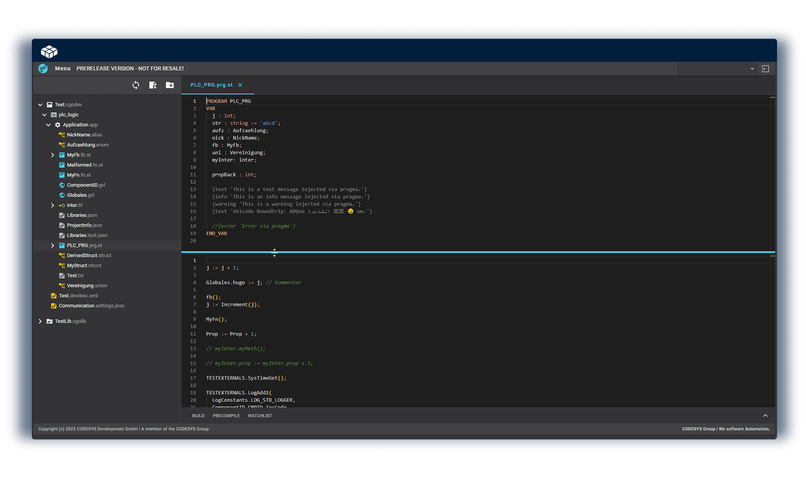Select Communication.settings.json in the tree

pos(91,306)
